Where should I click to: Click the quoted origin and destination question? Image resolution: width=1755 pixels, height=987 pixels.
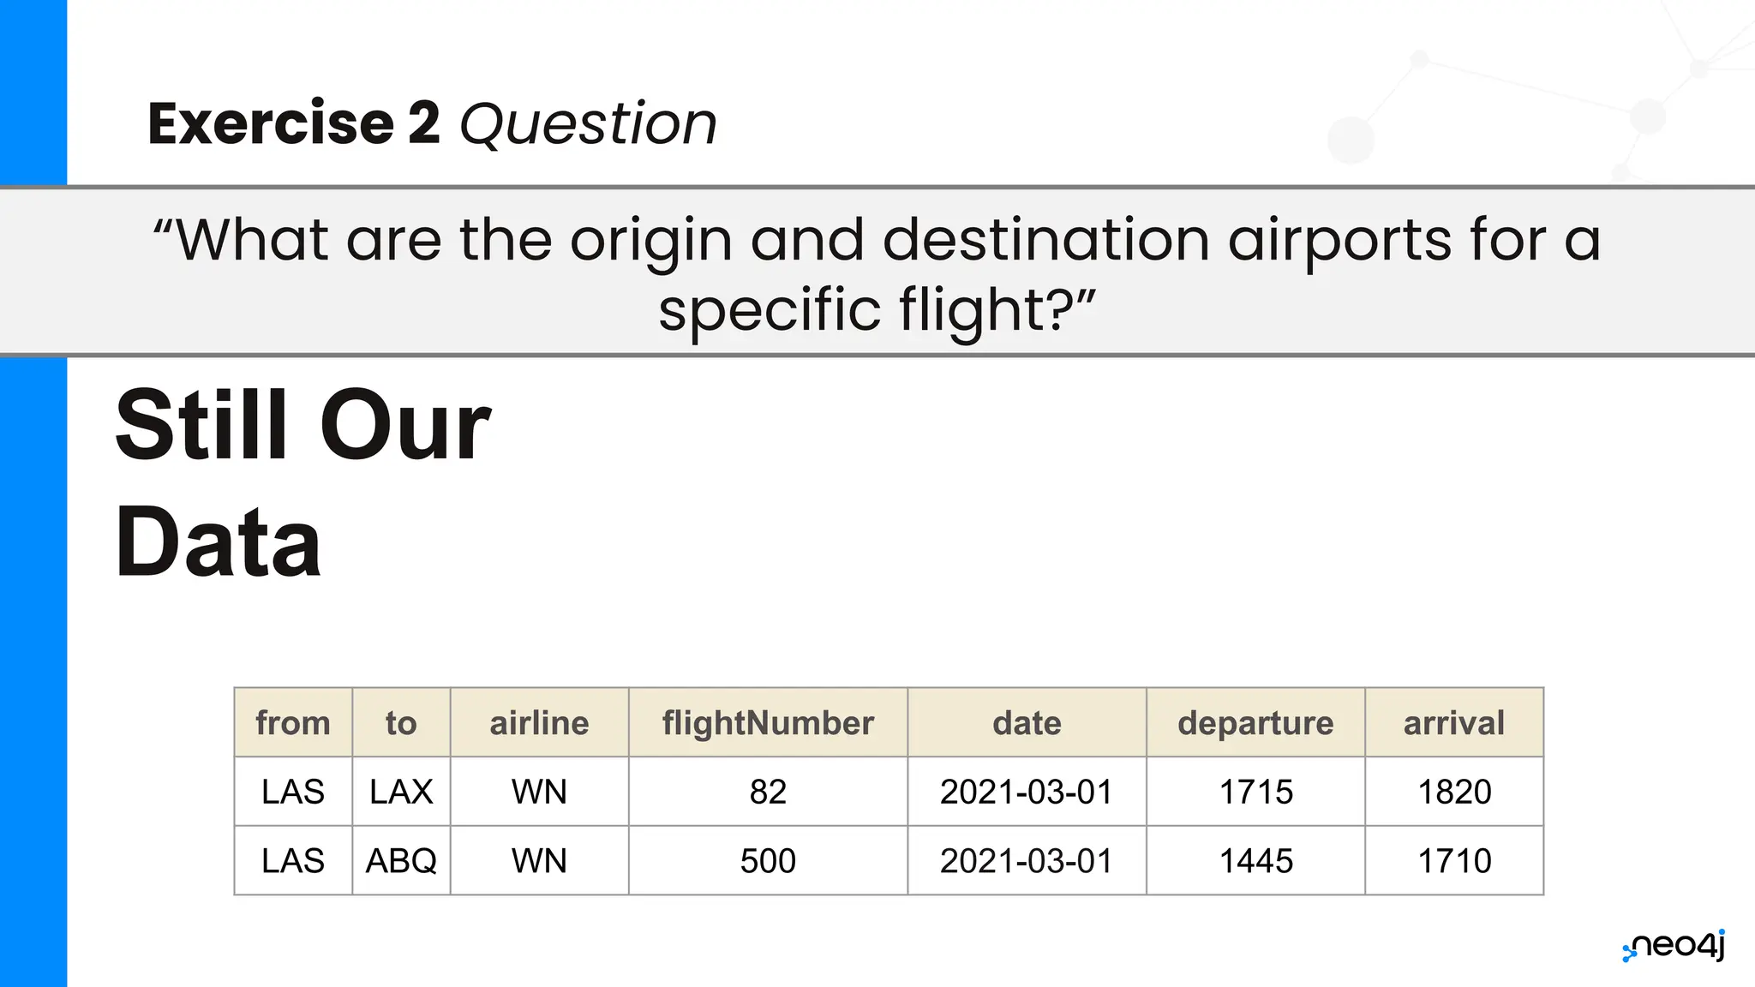tap(877, 272)
